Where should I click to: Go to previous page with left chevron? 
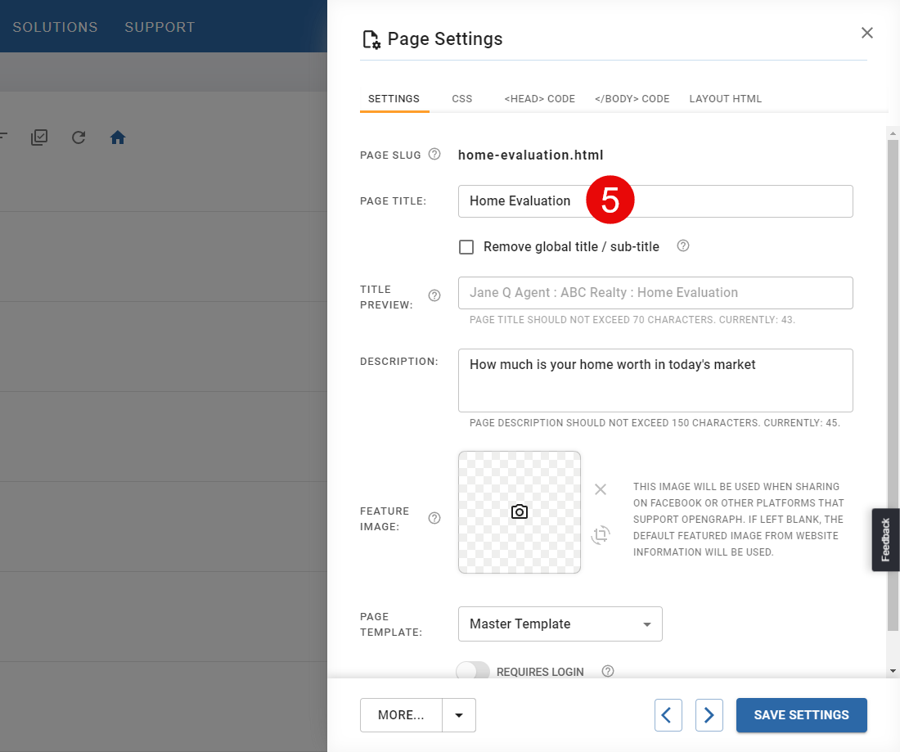tap(668, 714)
